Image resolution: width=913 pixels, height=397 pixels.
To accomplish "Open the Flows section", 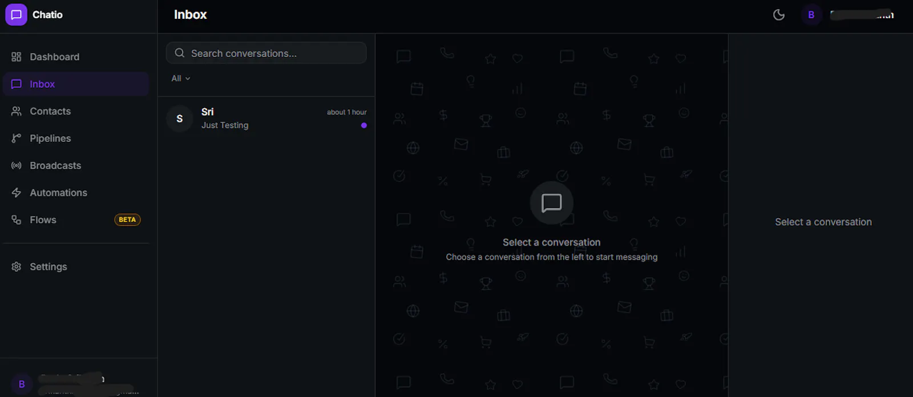I will click(76, 220).
